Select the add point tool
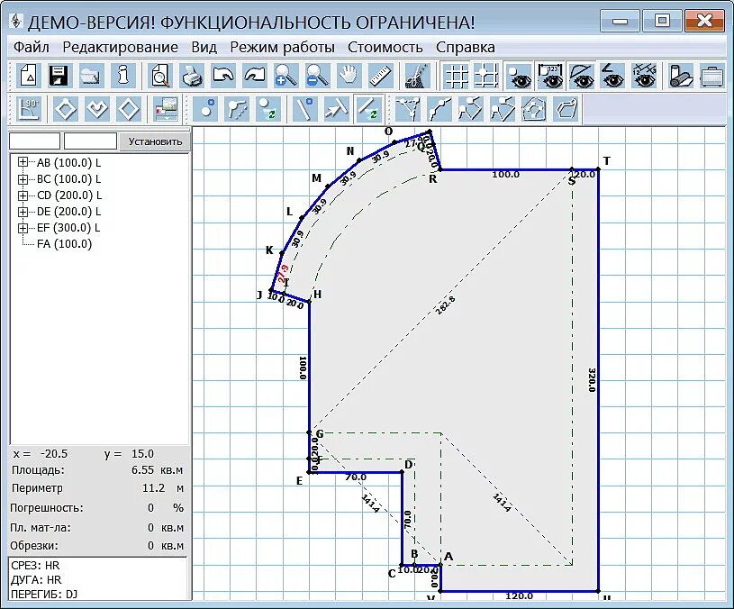Viewport: 734px width, 609px height. [x=205, y=109]
